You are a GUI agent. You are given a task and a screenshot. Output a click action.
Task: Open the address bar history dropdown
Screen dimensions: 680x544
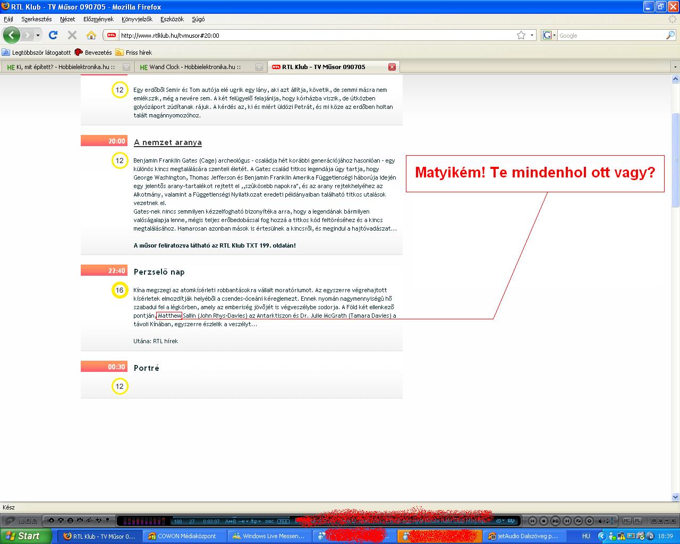(x=532, y=35)
